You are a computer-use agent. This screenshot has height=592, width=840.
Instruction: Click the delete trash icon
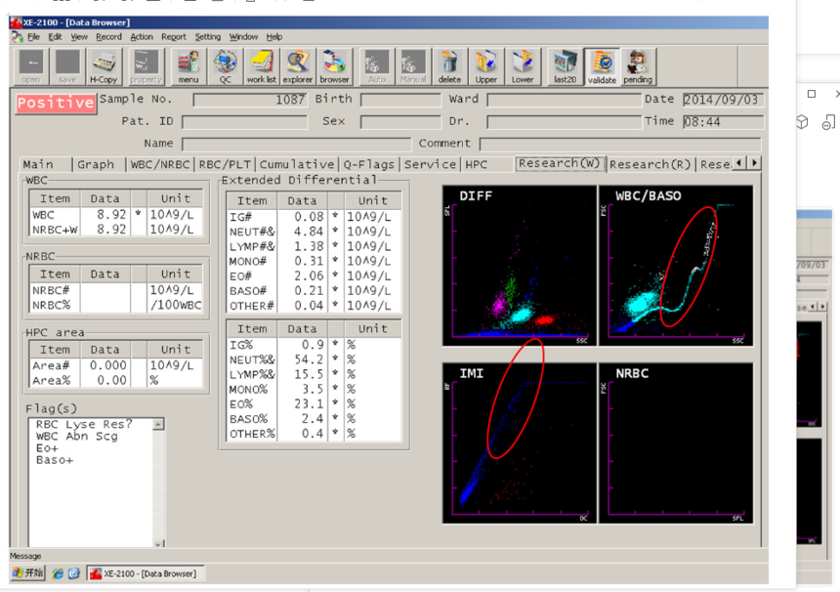click(449, 66)
